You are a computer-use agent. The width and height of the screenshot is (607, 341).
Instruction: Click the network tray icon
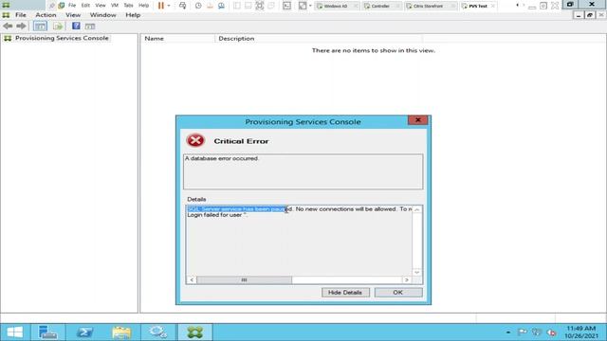click(537, 332)
